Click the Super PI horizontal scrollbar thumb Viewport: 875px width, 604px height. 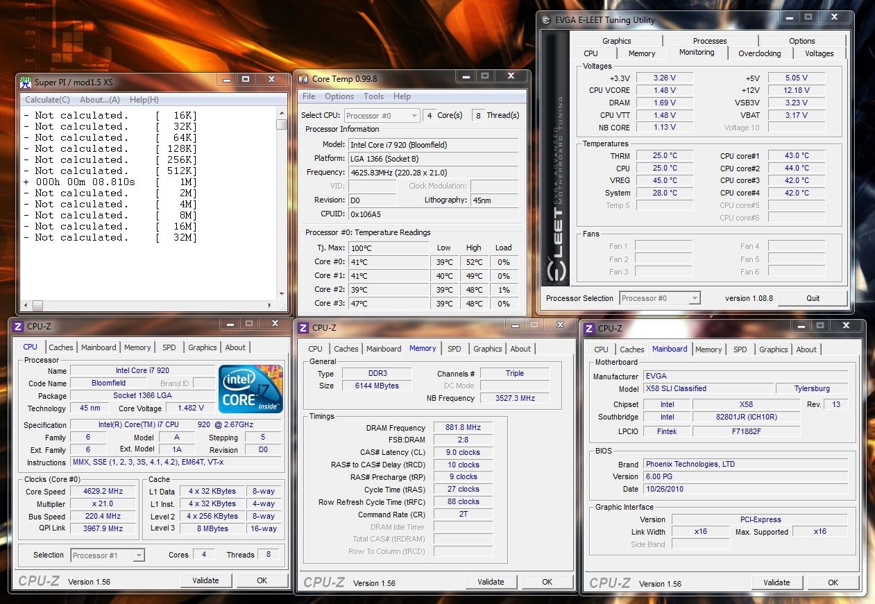[x=37, y=305]
